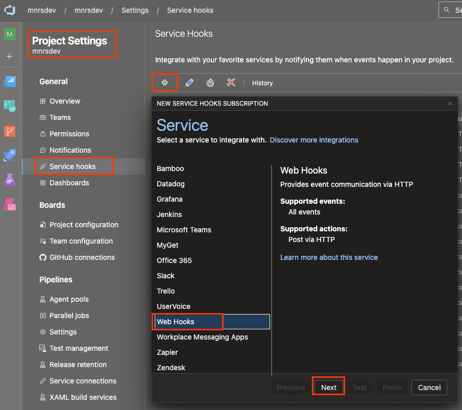The image size is (462, 410).
Task: Open Learn more about this service link
Action: point(329,258)
